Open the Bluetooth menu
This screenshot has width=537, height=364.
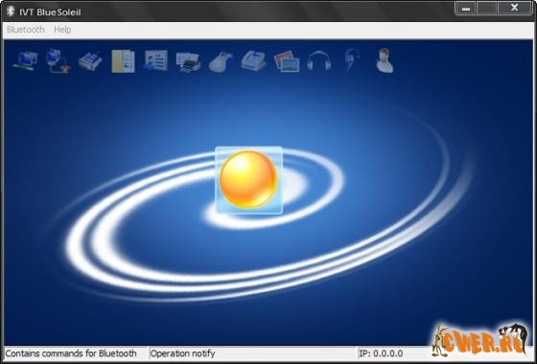[26, 30]
